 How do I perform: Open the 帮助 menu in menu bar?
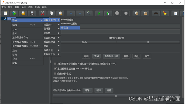[44, 7]
